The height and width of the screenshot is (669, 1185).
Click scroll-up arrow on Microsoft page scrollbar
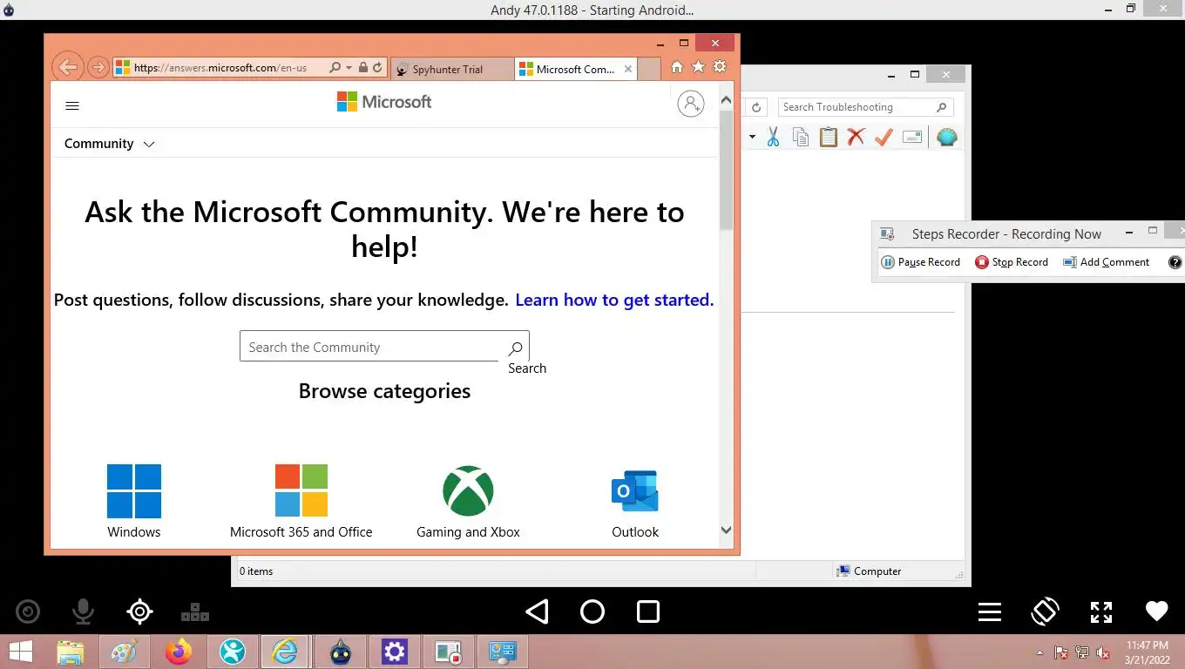pyautogui.click(x=726, y=100)
